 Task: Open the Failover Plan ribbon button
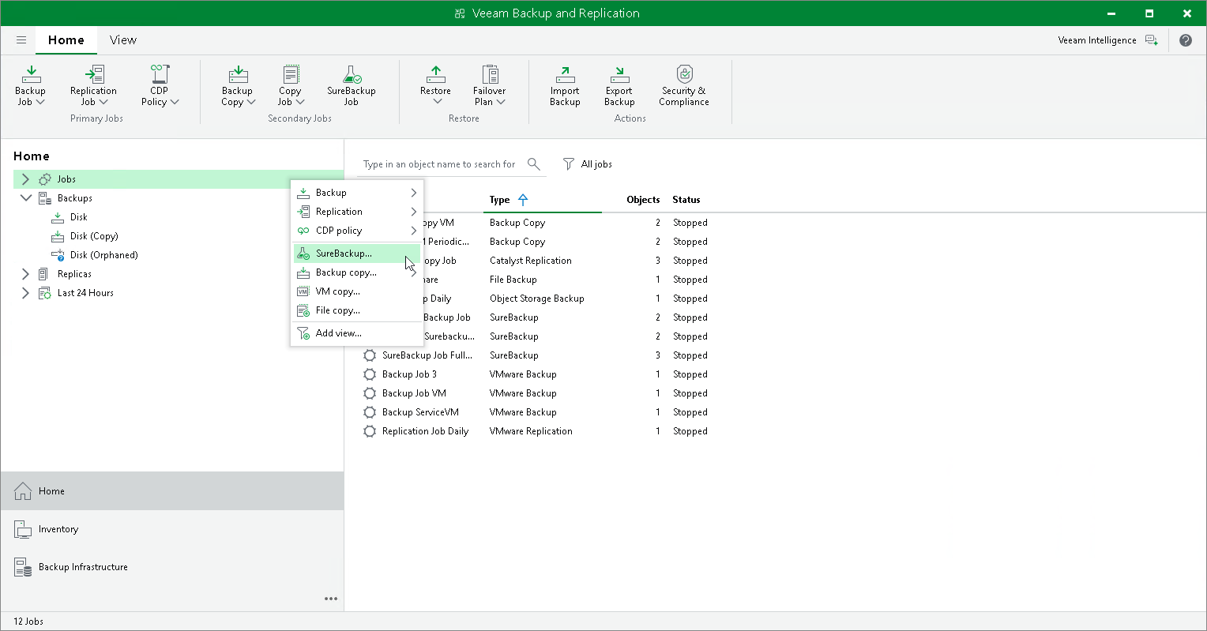click(x=490, y=85)
